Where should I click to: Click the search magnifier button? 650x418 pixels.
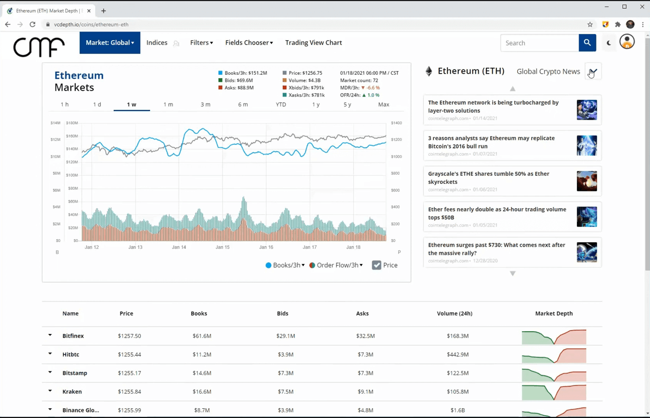[587, 43]
